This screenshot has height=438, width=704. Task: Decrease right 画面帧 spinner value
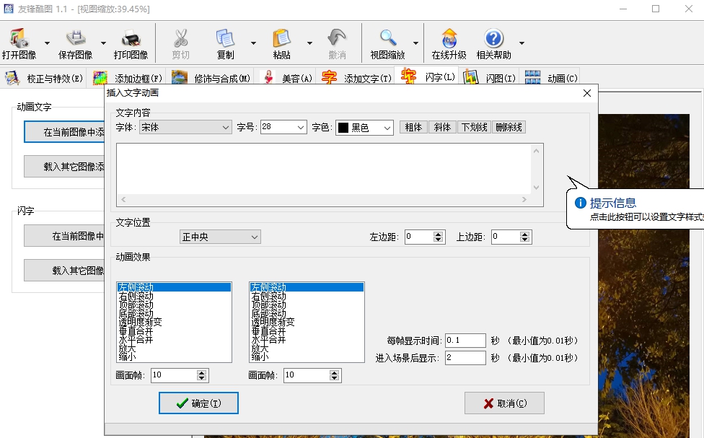[334, 378]
